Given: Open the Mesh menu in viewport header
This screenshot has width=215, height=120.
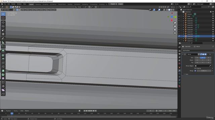Looking at the screenshot, I should tap(37, 10).
